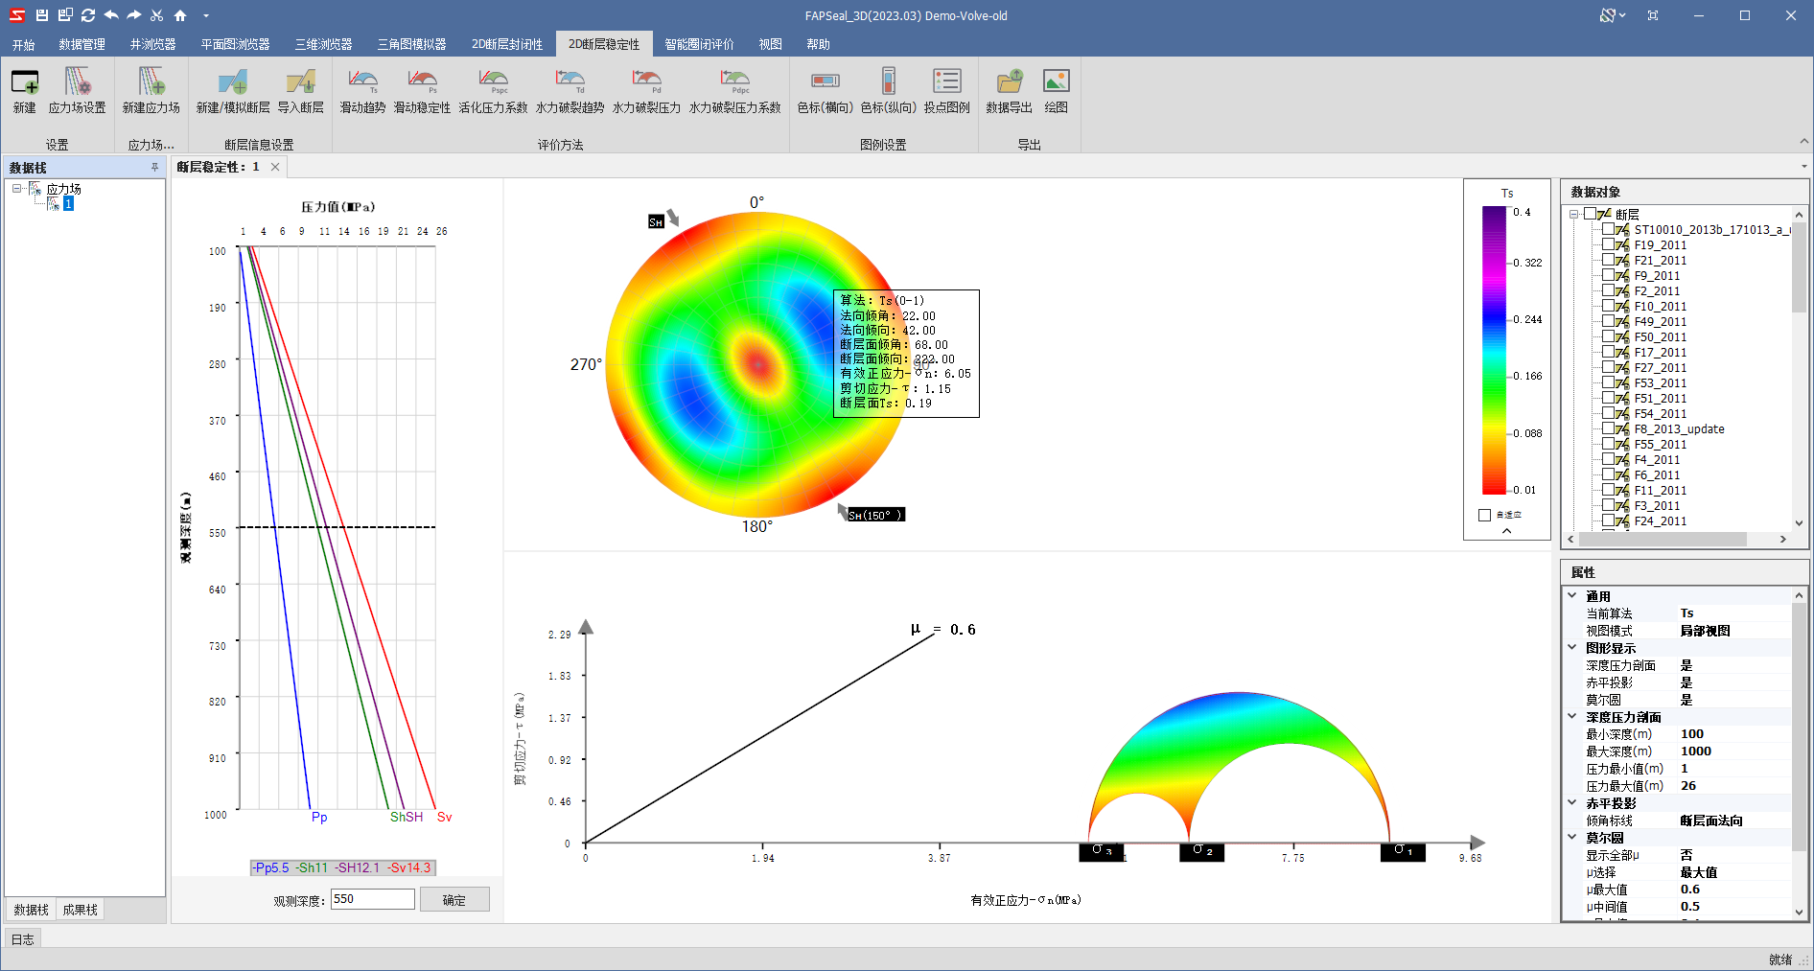Viewport: 1814px width, 971px height.
Task: Click the 确定 confirm button
Action: click(x=454, y=899)
